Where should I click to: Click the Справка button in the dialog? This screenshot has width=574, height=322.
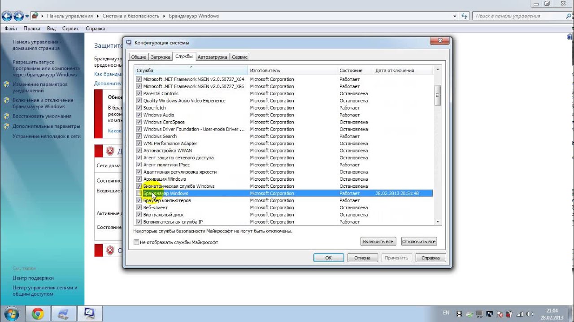click(431, 258)
